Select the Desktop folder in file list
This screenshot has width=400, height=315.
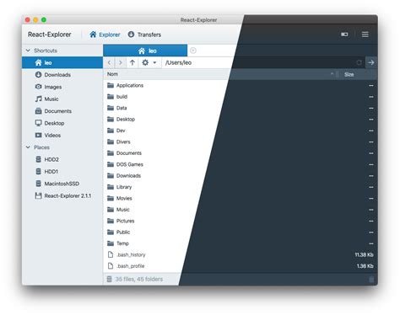click(x=241, y=119)
